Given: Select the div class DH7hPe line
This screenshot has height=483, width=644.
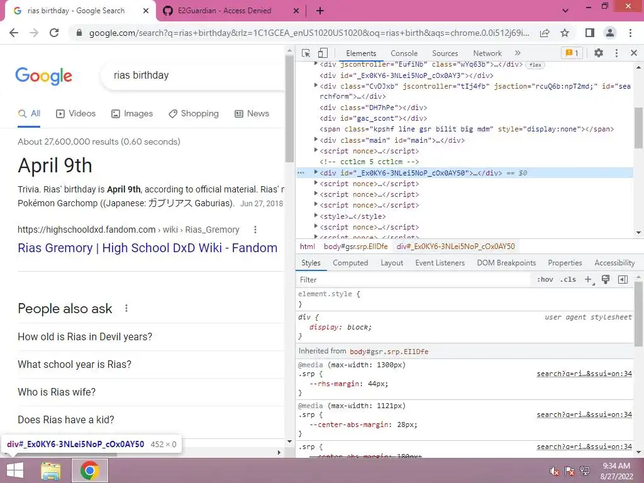Looking at the screenshot, I should [374, 108].
